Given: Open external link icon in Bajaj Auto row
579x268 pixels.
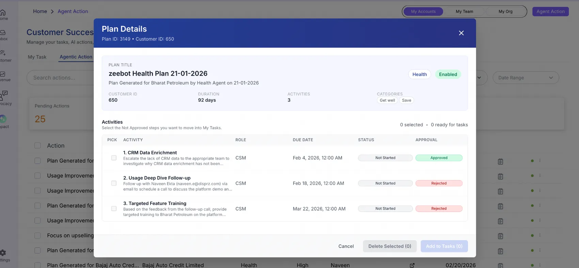Looking at the screenshot, I should coord(412,265).
